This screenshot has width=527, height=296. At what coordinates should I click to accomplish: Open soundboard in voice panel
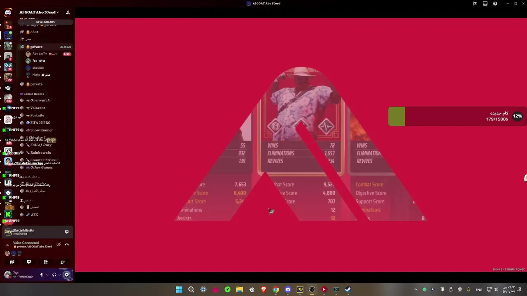pyautogui.click(x=63, y=262)
